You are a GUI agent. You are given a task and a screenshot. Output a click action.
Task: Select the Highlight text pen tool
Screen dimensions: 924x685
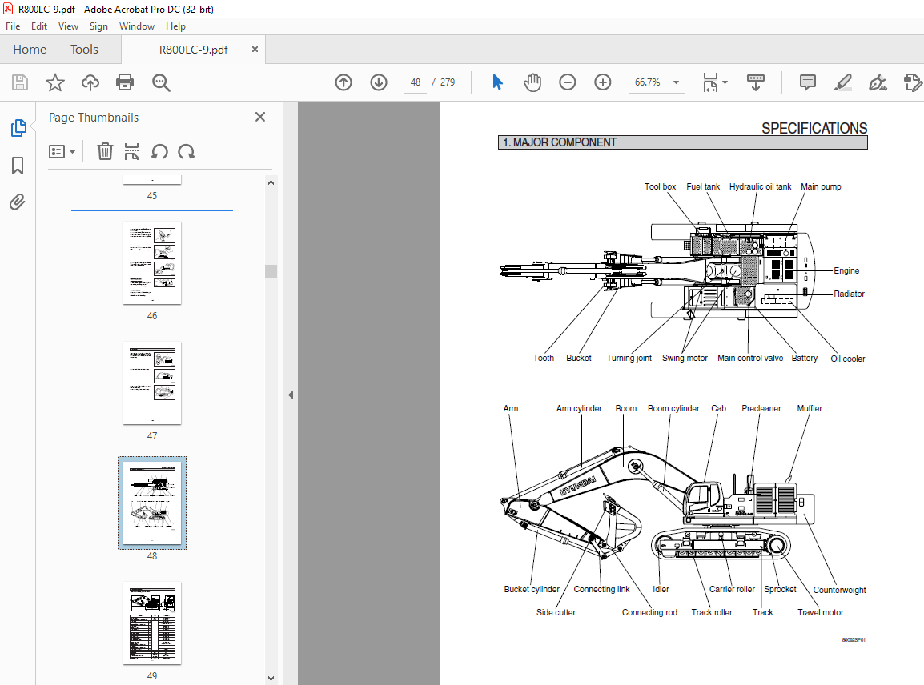(x=843, y=82)
